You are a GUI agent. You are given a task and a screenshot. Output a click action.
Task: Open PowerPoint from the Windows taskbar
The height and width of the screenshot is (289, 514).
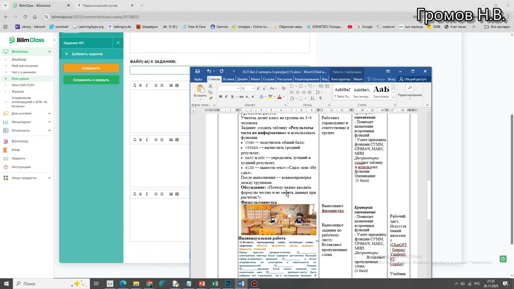click(202, 284)
